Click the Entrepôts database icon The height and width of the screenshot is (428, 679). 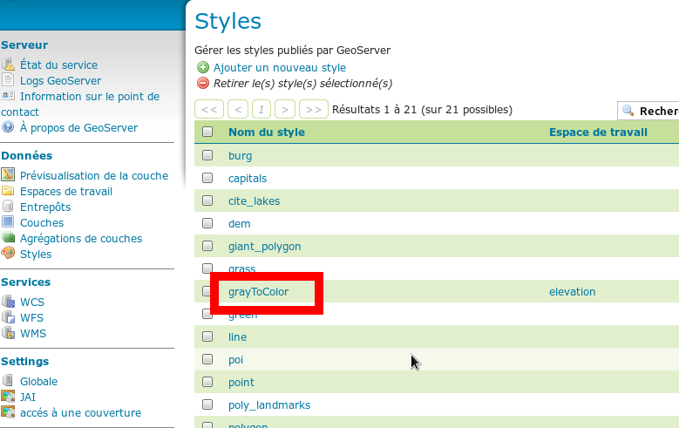coord(8,206)
